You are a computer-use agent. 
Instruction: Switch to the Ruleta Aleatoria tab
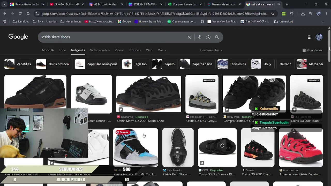27,4
